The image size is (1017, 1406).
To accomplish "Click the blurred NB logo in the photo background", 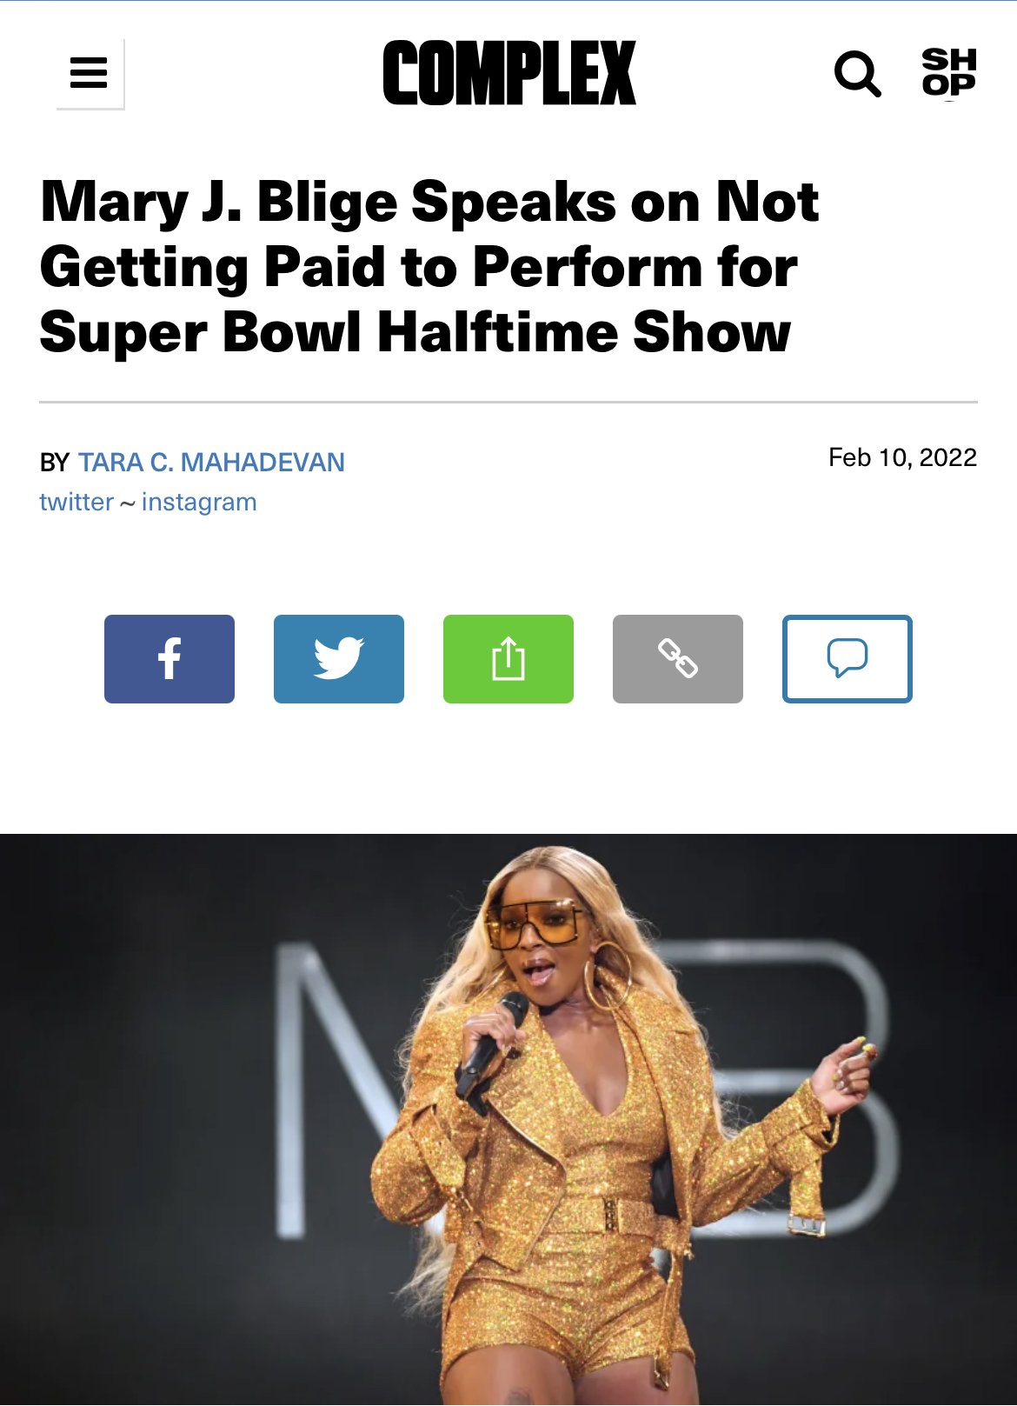I will (x=587, y=1087).
